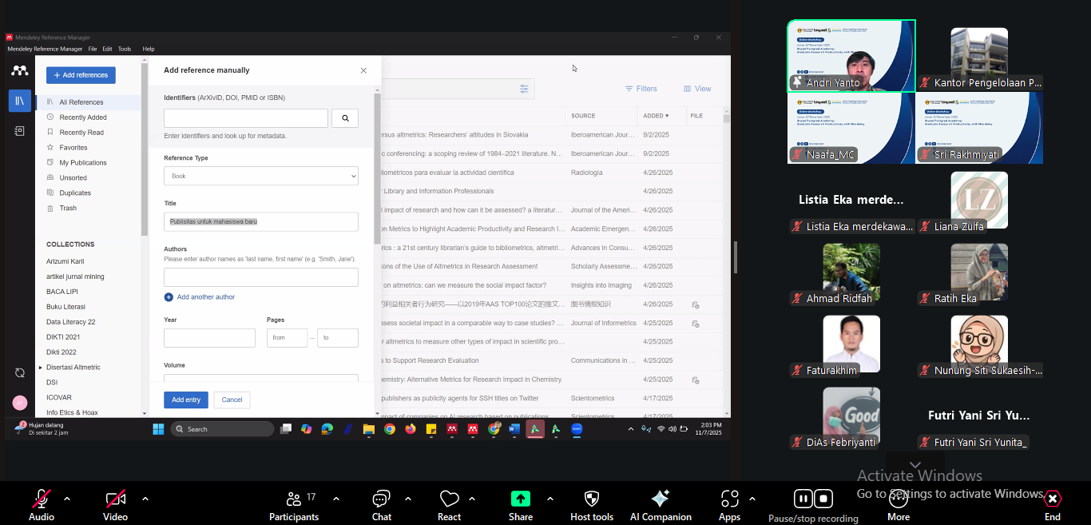Look up identifier with magnifier button
1091x525 pixels.
345,118
